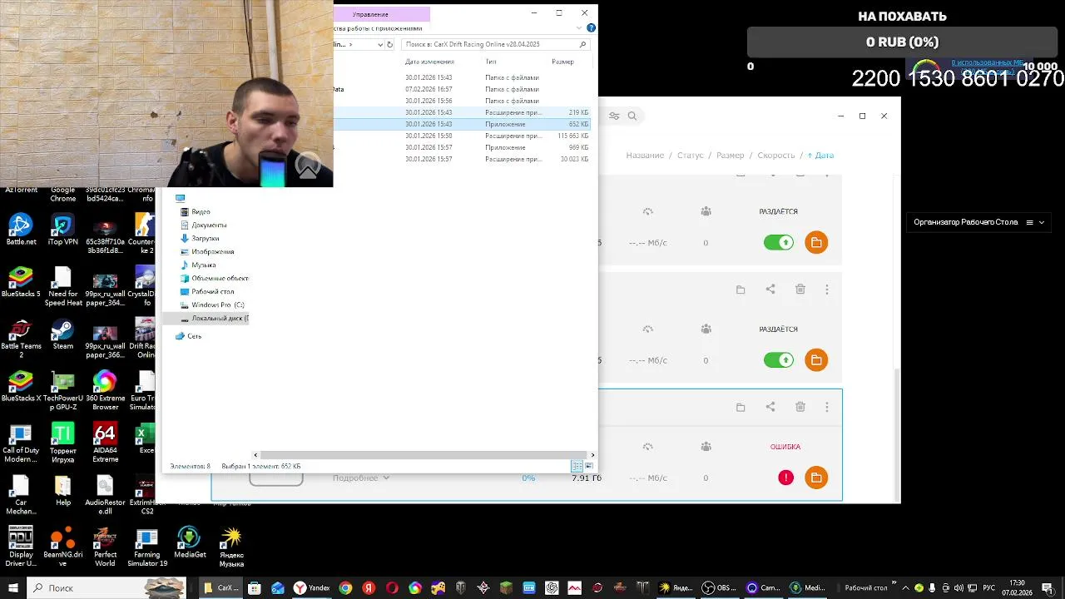Screen dimensions: 1065x599
Task: Open more options for the ОШИБКА torrent
Action: [x=827, y=407]
